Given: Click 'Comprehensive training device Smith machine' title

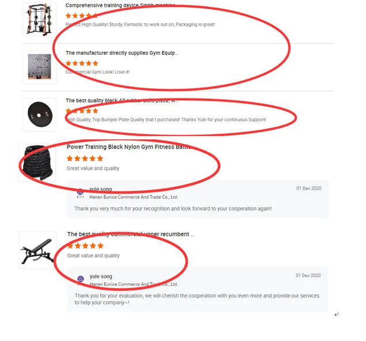Looking at the screenshot, I should (120, 5).
